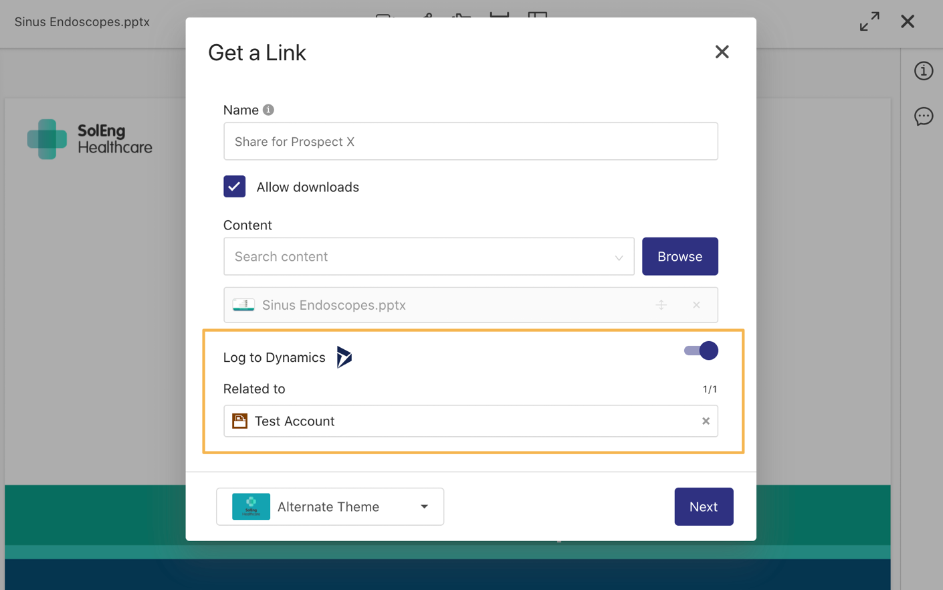Close the Get a Link dialog

pos(722,52)
